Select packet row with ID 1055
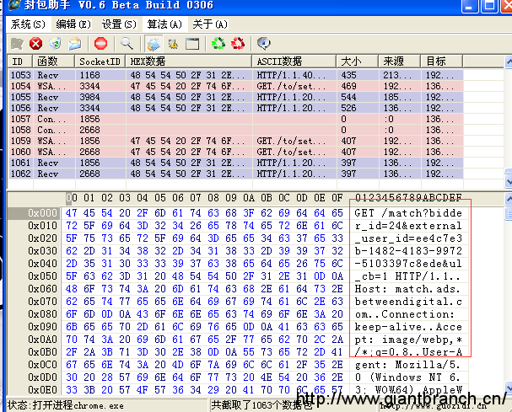Viewport: 512px width, 412px height. 235,97
